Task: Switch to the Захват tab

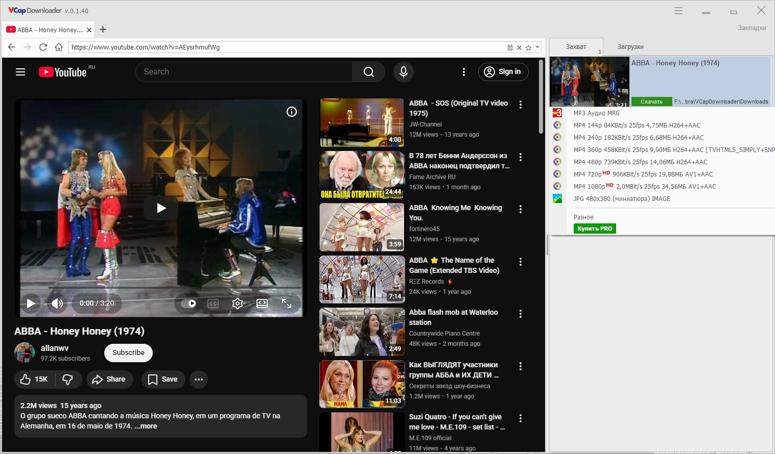Action: pos(576,47)
